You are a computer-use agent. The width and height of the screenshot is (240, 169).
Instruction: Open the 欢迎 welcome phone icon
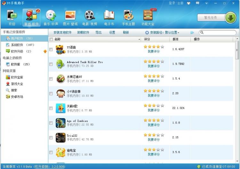point(12,15)
